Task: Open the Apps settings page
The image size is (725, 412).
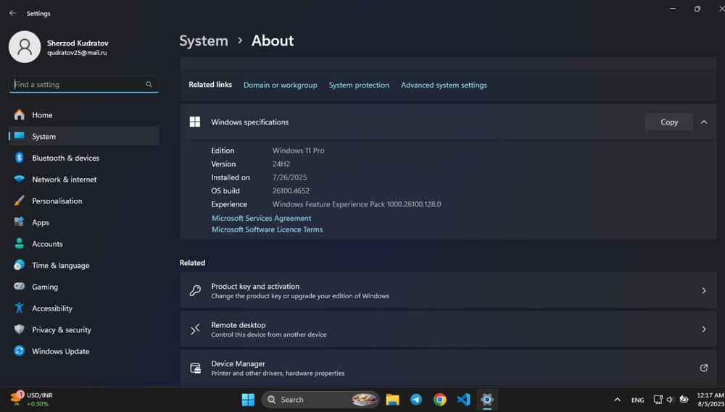Action: [x=83, y=222]
